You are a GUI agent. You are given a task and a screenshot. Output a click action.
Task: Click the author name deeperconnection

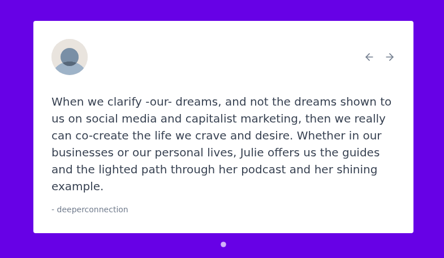click(x=93, y=209)
